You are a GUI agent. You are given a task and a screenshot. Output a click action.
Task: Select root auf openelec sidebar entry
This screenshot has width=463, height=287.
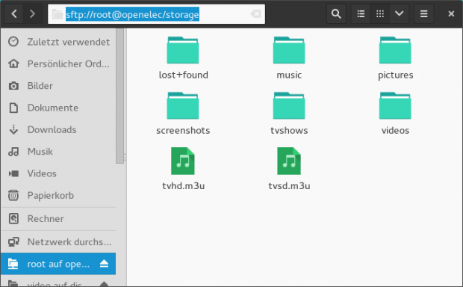click(58, 264)
